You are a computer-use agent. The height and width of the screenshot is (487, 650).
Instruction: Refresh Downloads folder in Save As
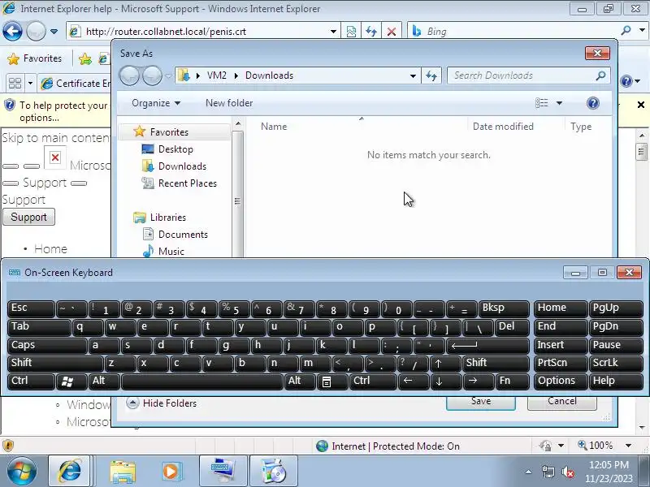tap(431, 75)
